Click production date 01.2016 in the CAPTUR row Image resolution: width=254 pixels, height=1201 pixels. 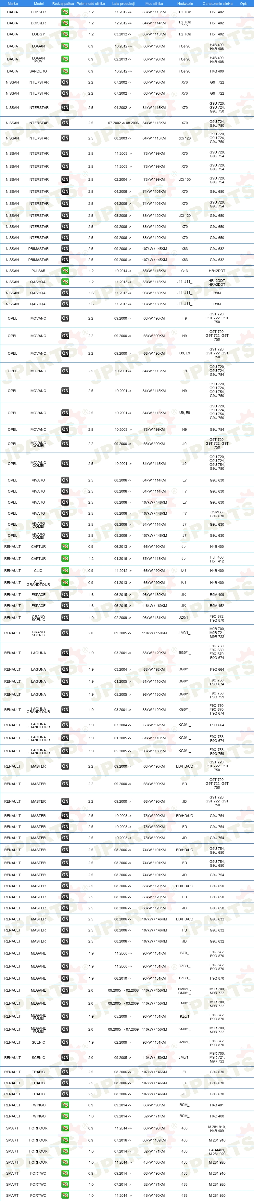[123, 559]
